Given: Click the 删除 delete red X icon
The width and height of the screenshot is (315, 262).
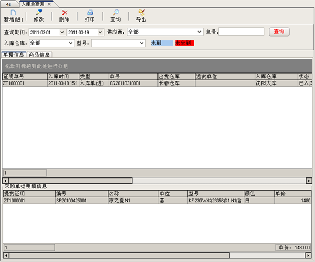Looking at the screenshot, I should pos(64,13).
